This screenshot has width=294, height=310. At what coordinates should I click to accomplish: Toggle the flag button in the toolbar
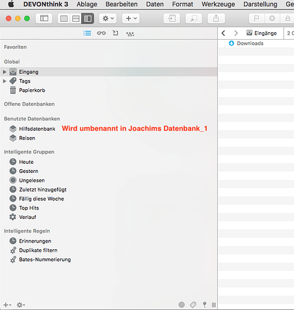click(x=256, y=19)
